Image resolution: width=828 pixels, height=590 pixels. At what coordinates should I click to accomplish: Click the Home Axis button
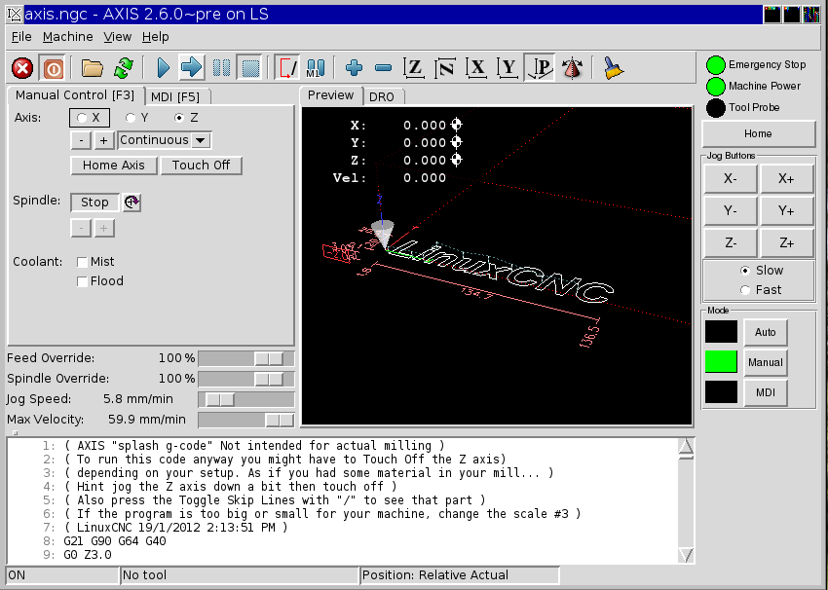click(114, 166)
